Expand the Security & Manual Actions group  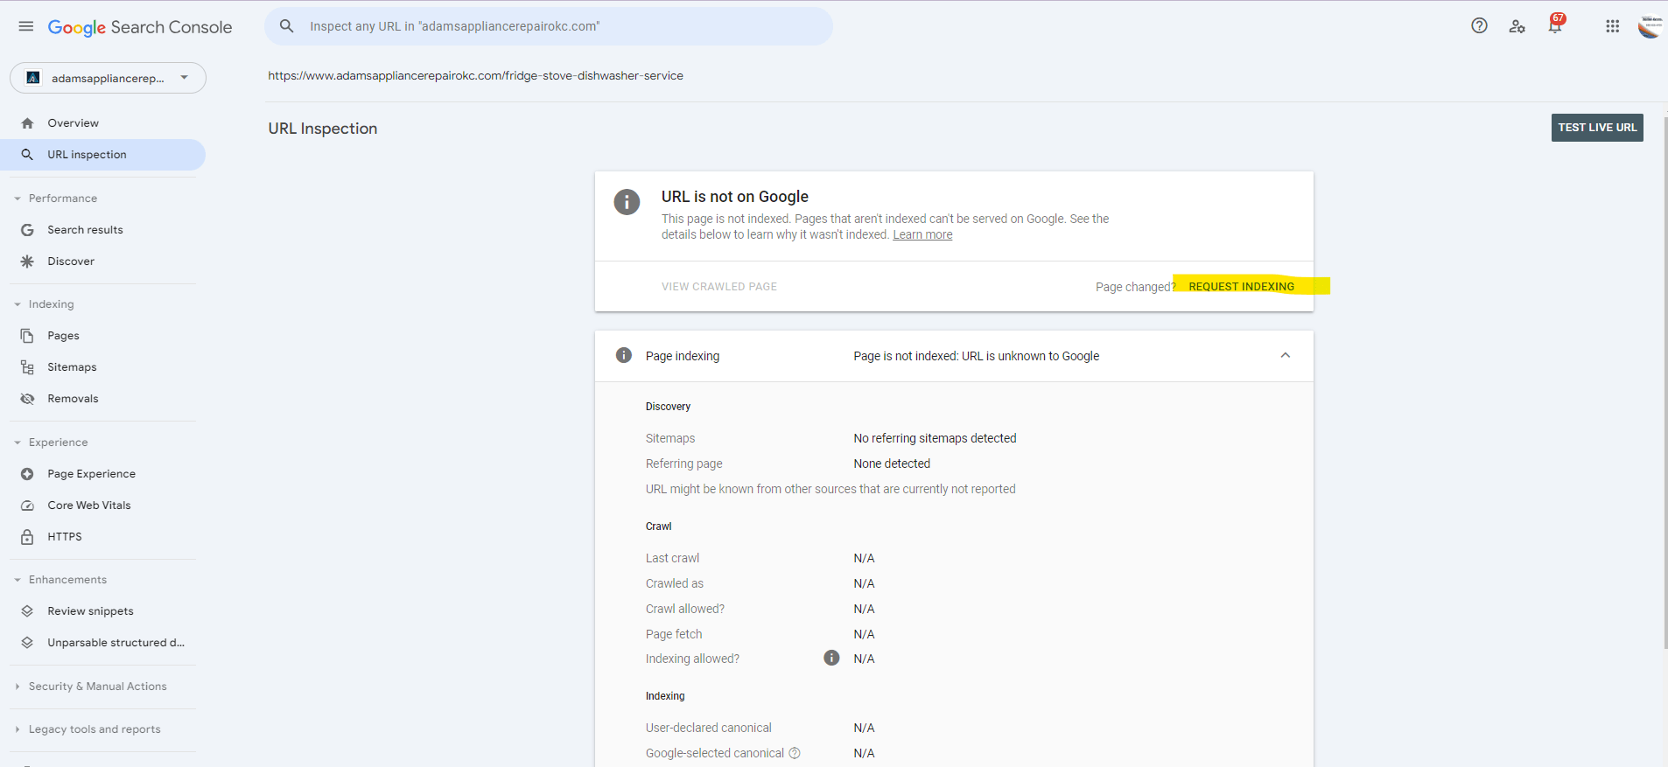18,687
